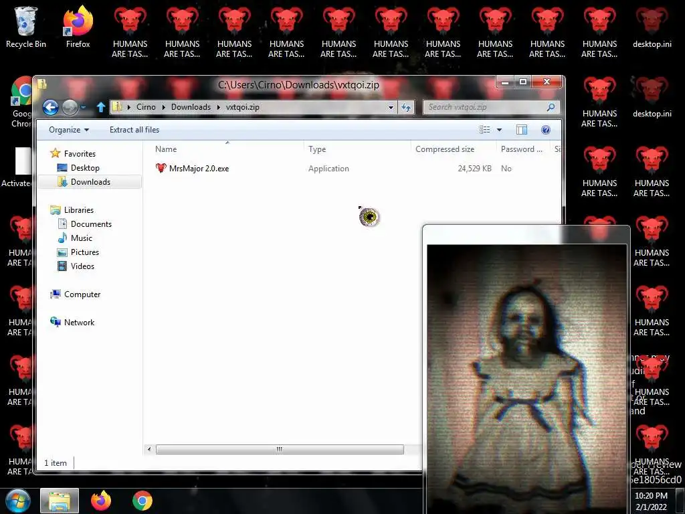Expand the Downloads breadcrumb arrow

(218, 107)
